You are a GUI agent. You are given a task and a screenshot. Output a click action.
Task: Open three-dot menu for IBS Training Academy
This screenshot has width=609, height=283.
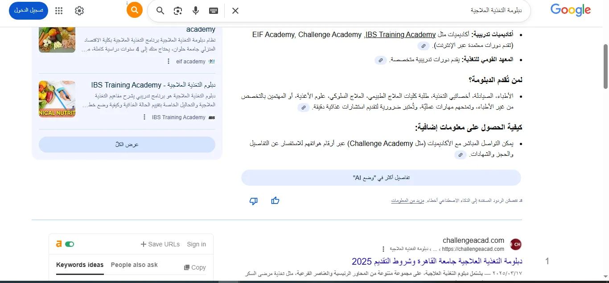click(x=144, y=117)
